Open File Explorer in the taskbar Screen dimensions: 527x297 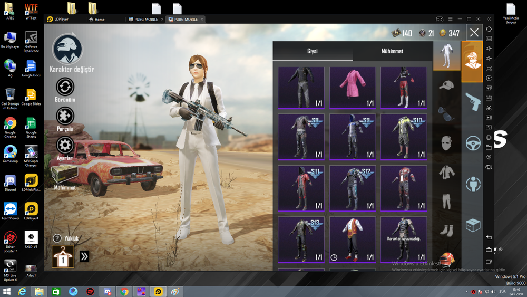[x=39, y=291]
